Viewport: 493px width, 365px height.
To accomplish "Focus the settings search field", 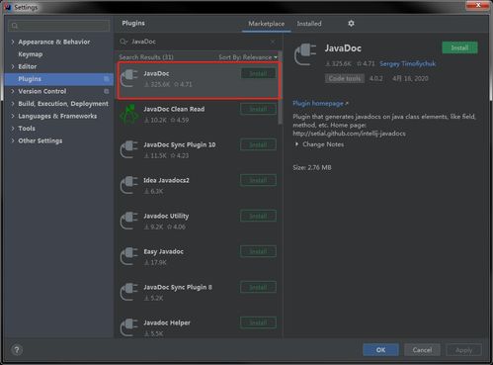I will tap(59, 26).
